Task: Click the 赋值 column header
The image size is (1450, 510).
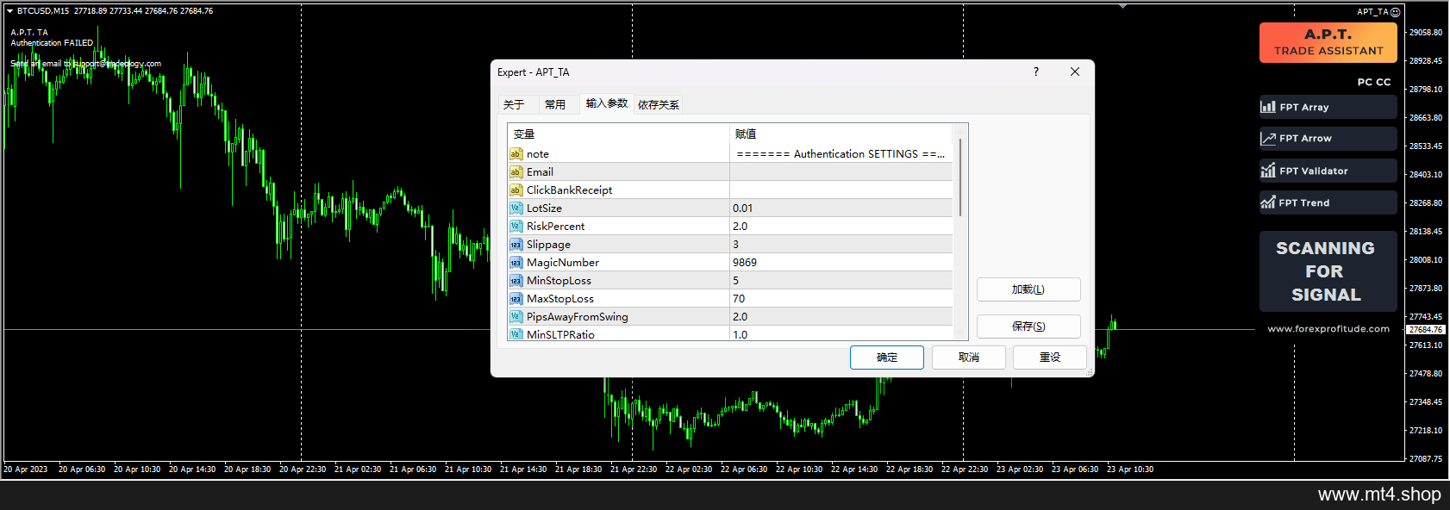Action: pyautogui.click(x=841, y=134)
